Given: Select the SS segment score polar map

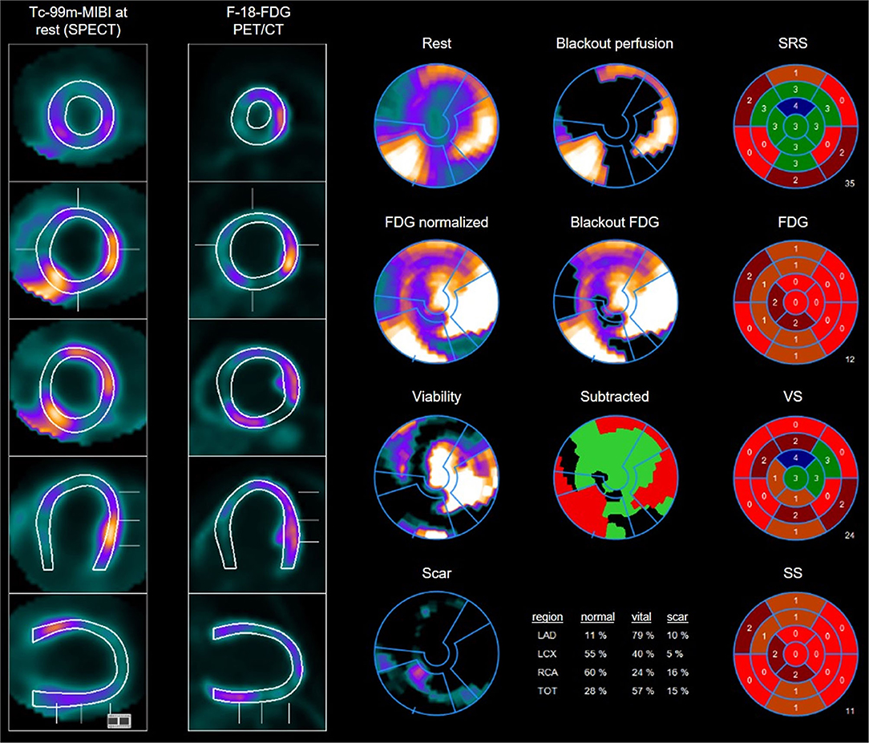Looking at the screenshot, I should point(795,654).
